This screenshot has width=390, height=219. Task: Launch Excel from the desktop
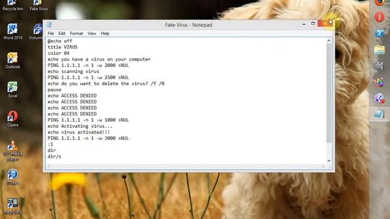click(12, 89)
